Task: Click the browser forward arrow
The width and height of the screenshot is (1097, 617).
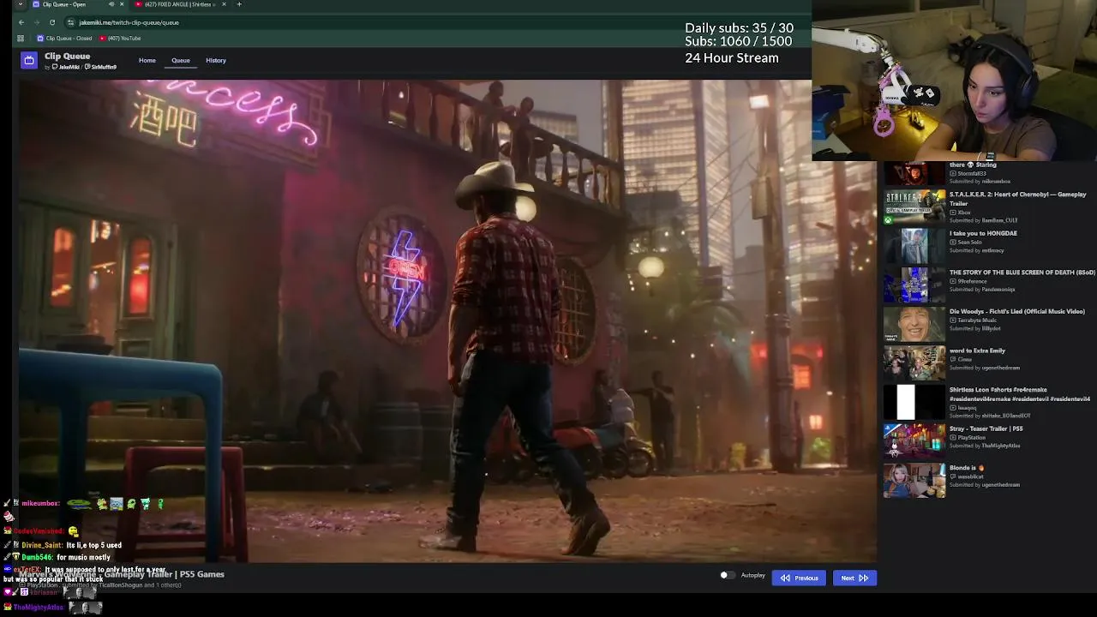Action: pyautogui.click(x=37, y=22)
